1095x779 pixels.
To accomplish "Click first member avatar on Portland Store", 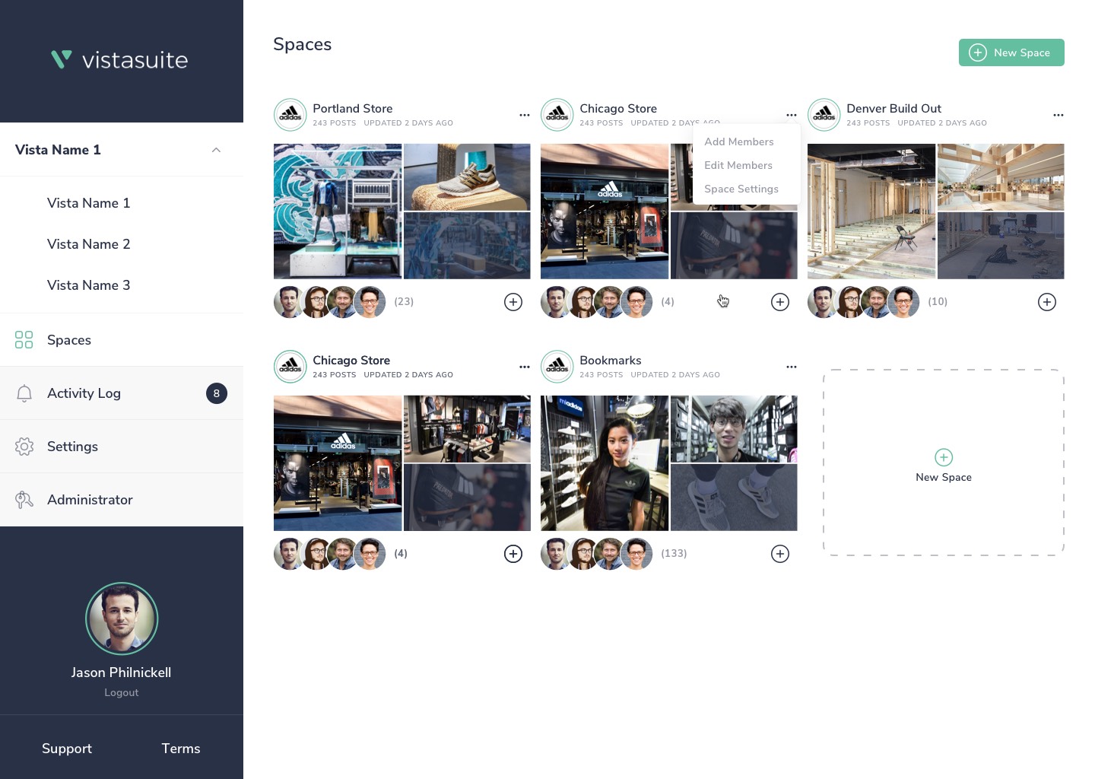I will [x=288, y=302].
